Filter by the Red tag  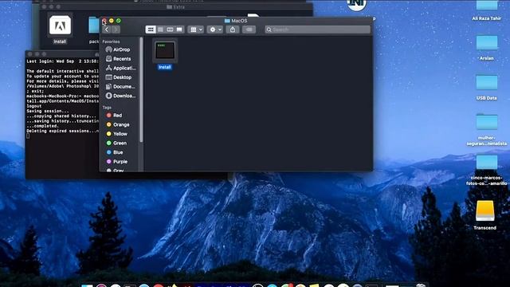coord(114,115)
